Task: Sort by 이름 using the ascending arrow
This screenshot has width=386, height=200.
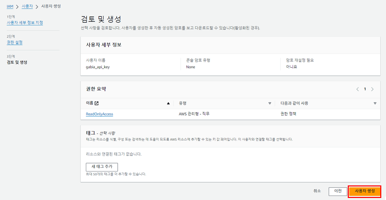Action: click(x=168, y=103)
